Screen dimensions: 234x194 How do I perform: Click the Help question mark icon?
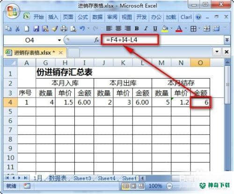click(x=198, y=17)
